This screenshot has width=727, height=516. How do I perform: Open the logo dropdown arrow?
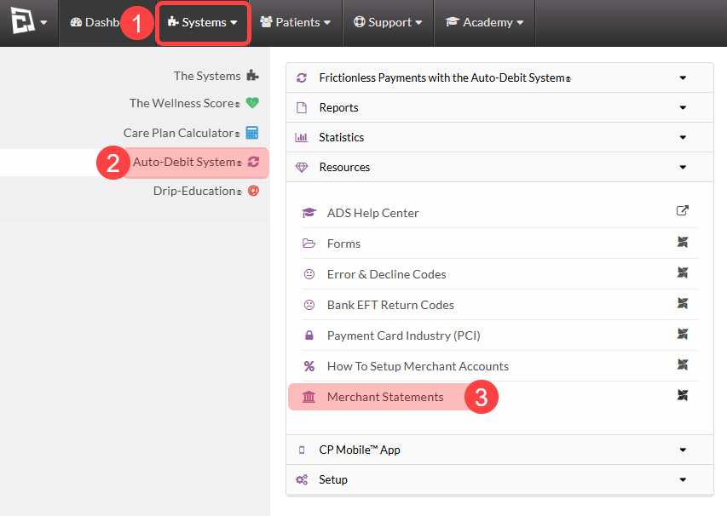pyautogui.click(x=43, y=22)
